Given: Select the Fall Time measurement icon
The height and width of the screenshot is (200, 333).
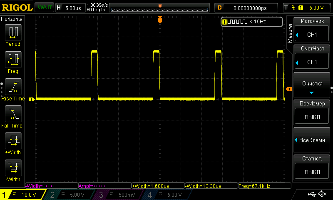Looking at the screenshot, I should point(13,114).
